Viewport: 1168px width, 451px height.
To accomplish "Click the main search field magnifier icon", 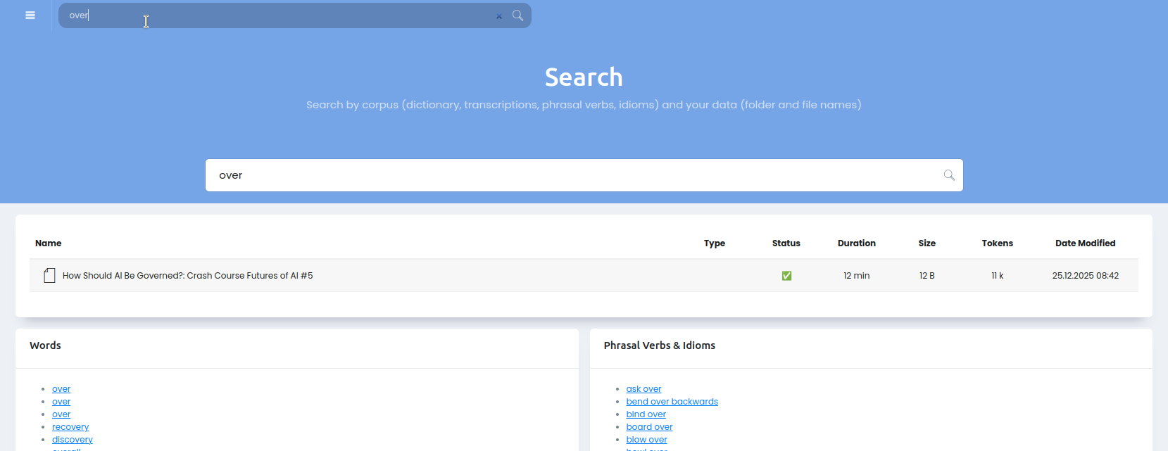I will (949, 175).
